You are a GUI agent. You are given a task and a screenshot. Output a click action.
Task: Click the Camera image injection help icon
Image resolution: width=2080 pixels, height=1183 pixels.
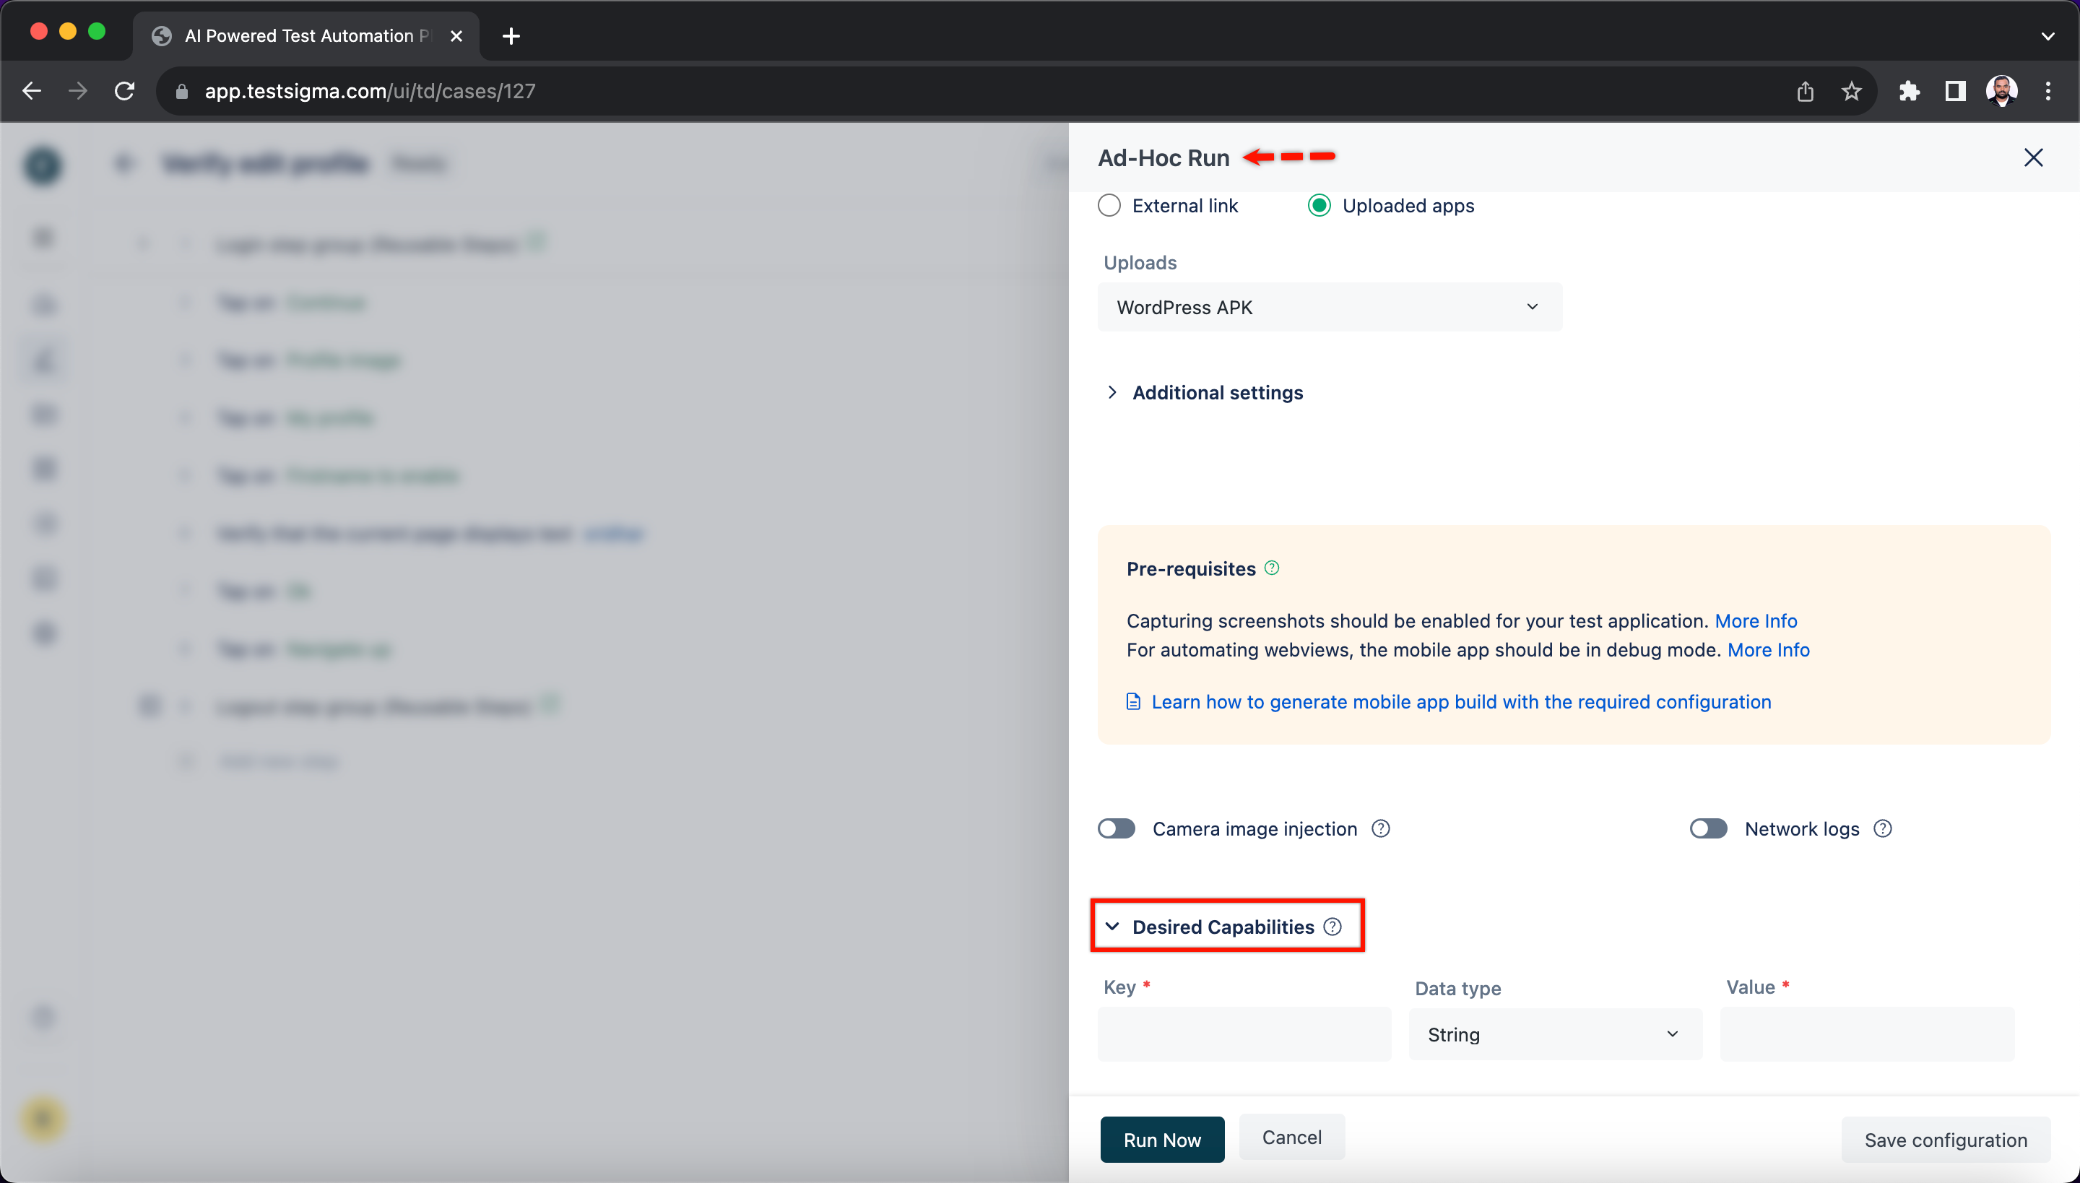(x=1380, y=829)
